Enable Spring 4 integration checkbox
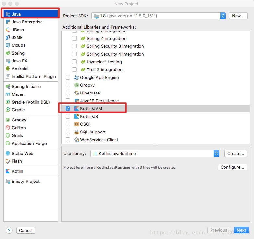The height and width of the screenshot is (239, 254). 74,38
